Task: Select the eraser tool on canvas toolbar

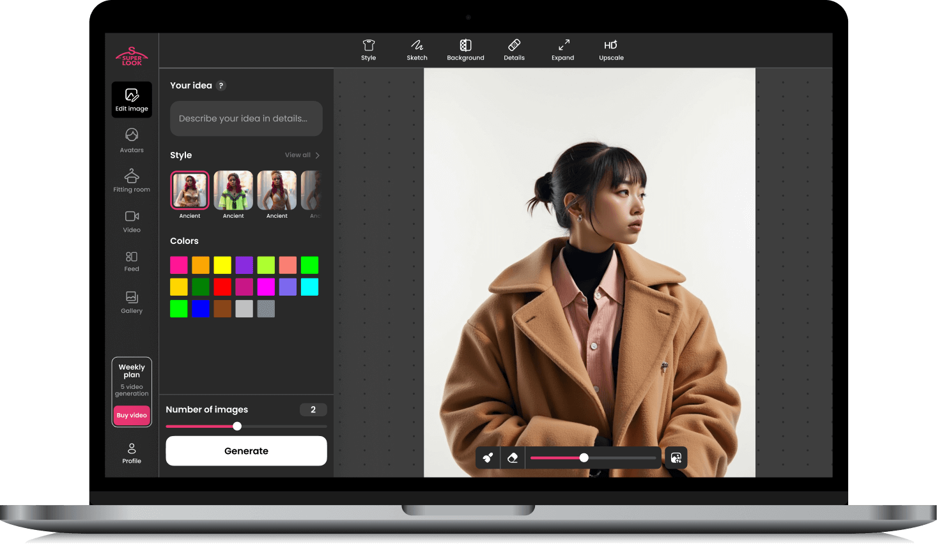Action: point(513,458)
